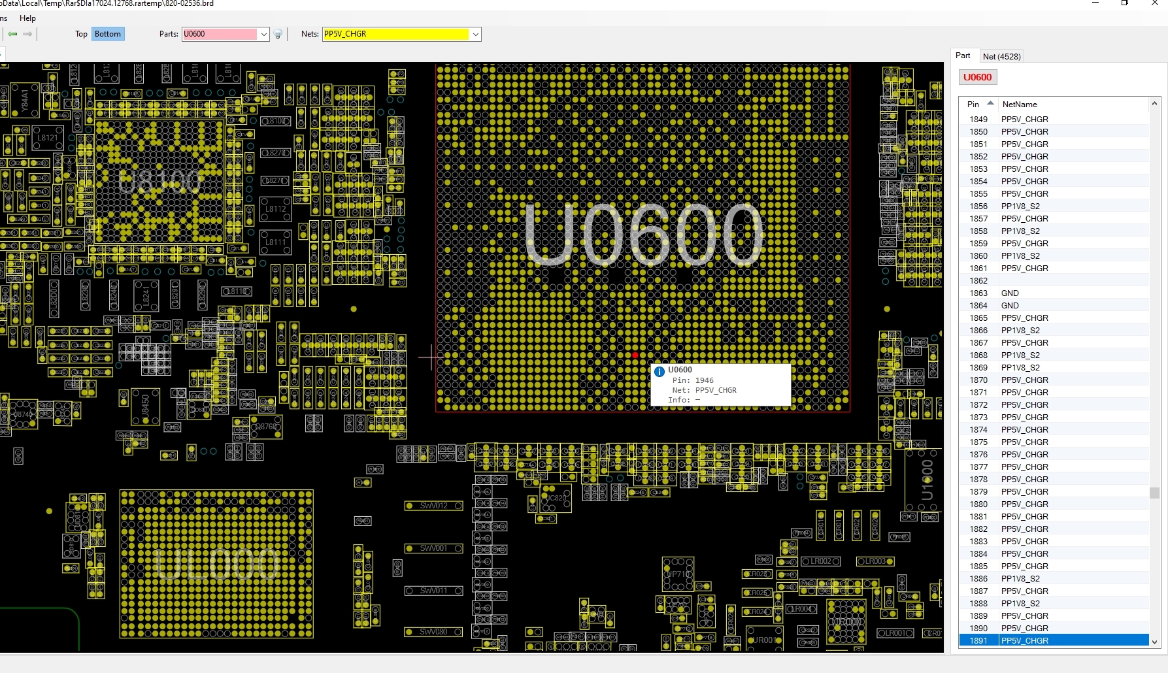Select the U8100 chip on the board
1168x673 pixels.
159,182
